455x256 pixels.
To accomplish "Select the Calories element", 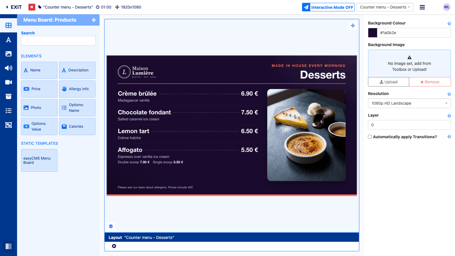I will [x=77, y=127].
